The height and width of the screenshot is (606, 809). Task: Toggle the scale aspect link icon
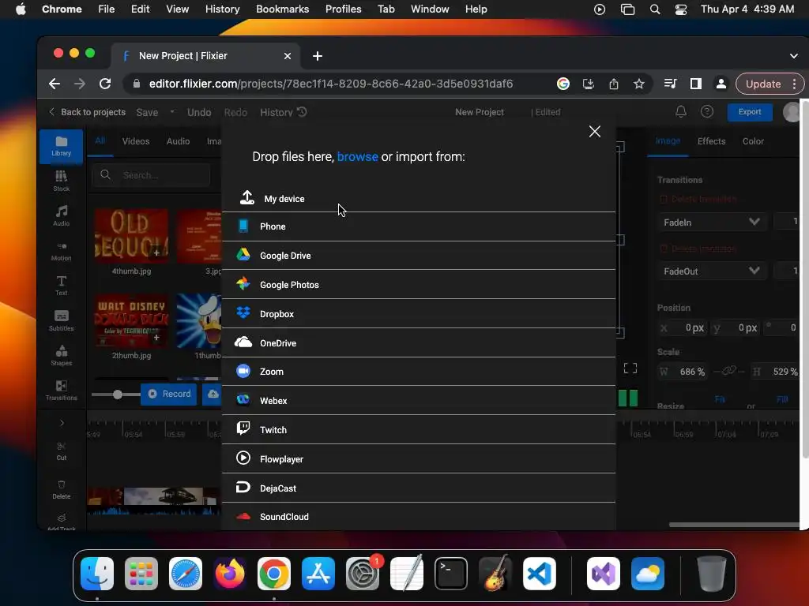728,371
